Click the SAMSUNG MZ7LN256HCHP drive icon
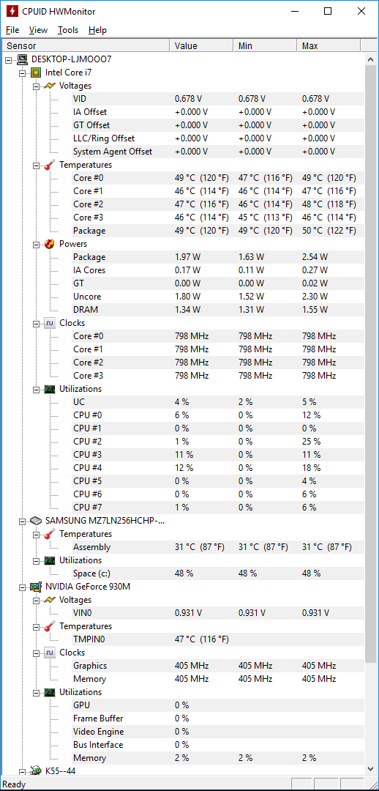Viewport: 379px width, 791px height. tap(36, 521)
